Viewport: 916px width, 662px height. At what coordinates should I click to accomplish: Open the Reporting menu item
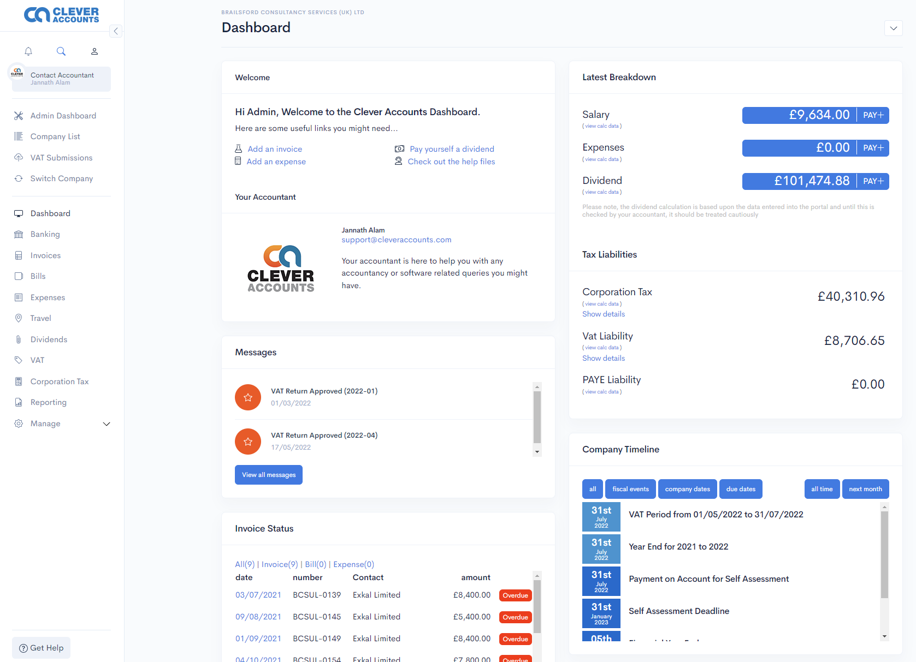click(48, 402)
